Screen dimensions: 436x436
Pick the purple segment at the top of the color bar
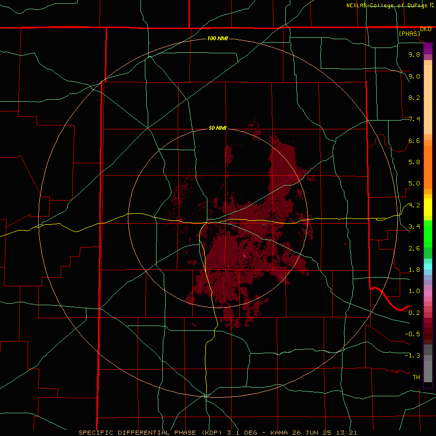[428, 48]
